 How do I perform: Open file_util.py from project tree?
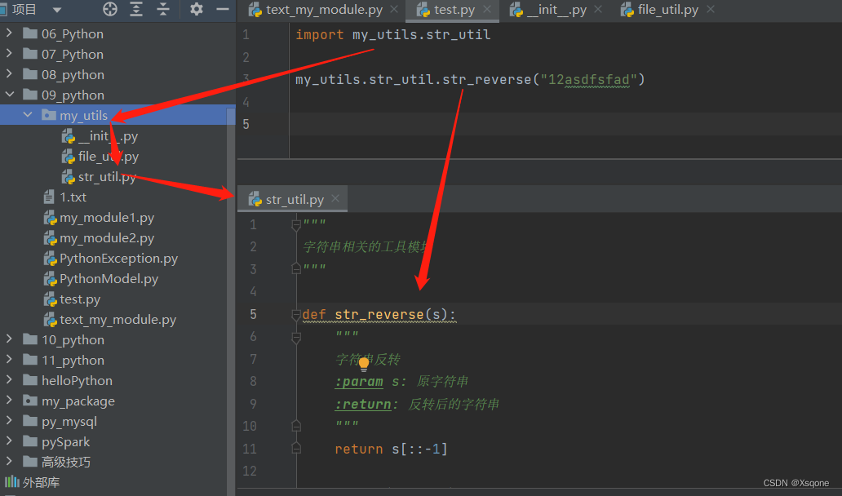109,157
